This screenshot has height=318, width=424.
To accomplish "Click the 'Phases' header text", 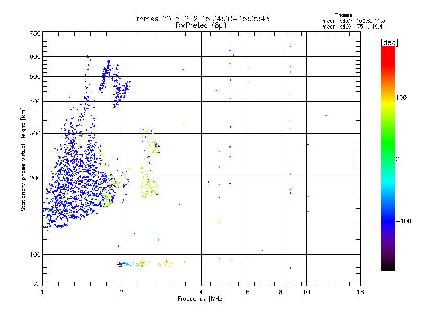I will pos(343,15).
